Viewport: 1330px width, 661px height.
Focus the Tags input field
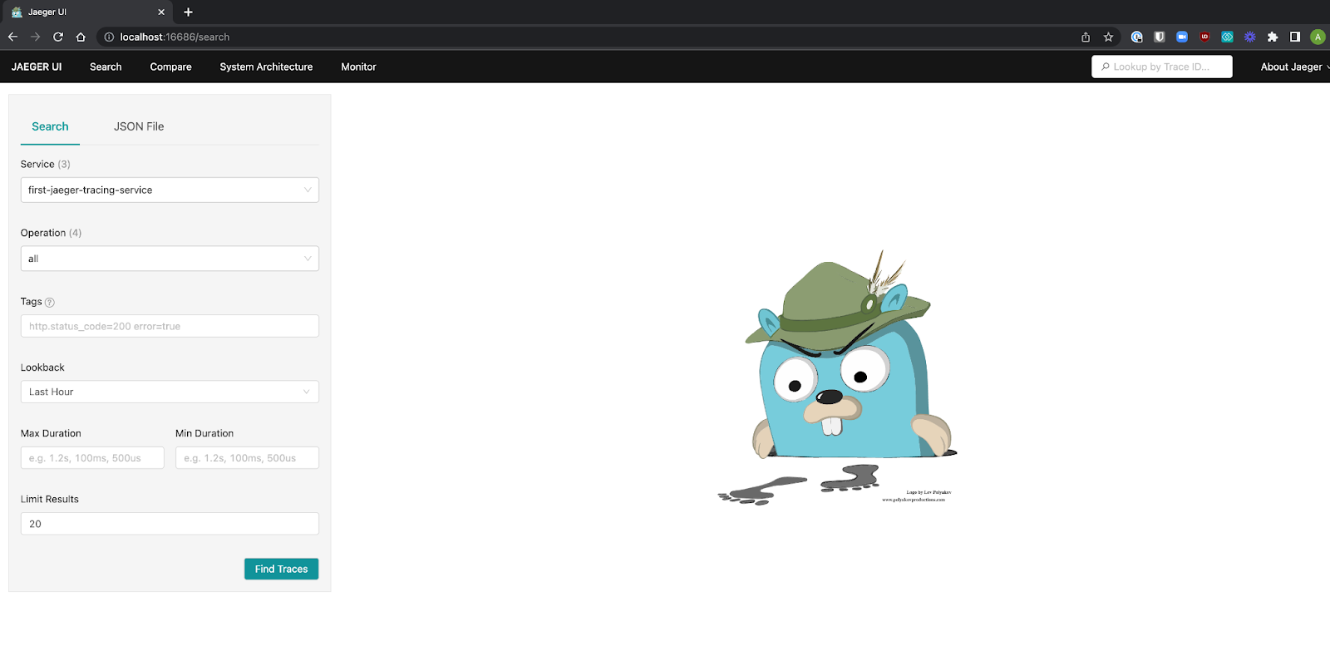click(170, 326)
